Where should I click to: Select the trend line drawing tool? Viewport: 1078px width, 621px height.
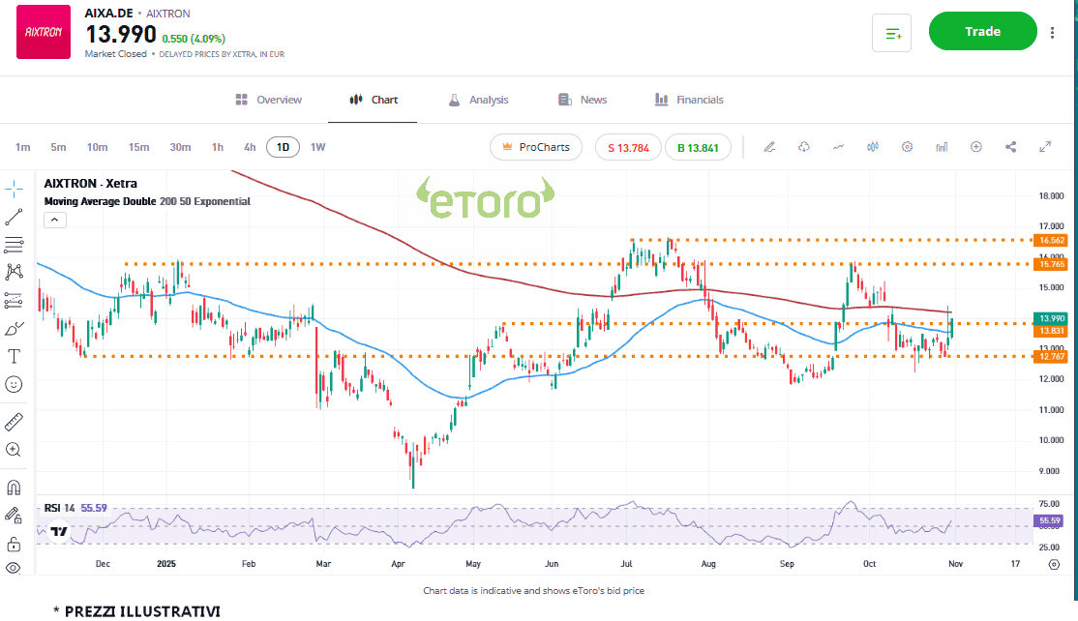point(14,217)
